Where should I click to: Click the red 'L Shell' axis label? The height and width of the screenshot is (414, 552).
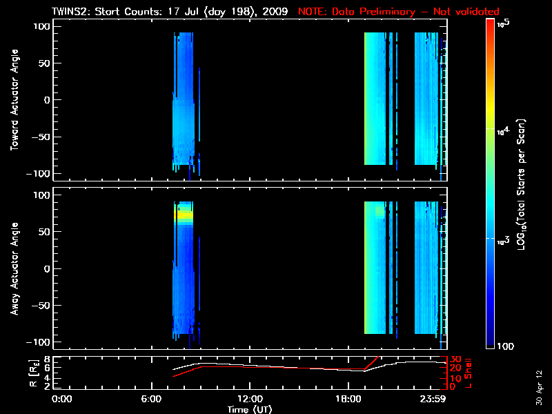point(469,372)
